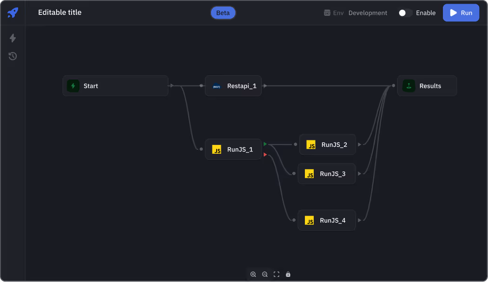Select the Results node
This screenshot has height=282, width=488.
pyautogui.click(x=427, y=86)
